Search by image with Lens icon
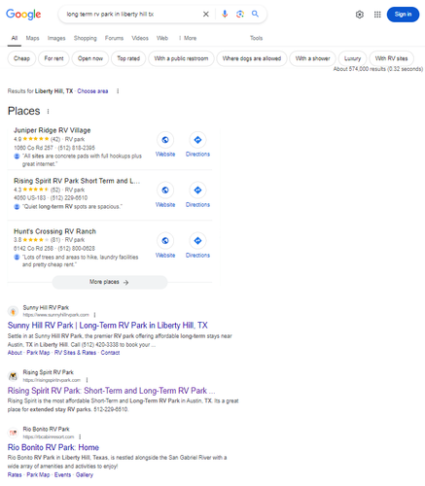This screenshot has height=486, width=425. click(x=240, y=14)
